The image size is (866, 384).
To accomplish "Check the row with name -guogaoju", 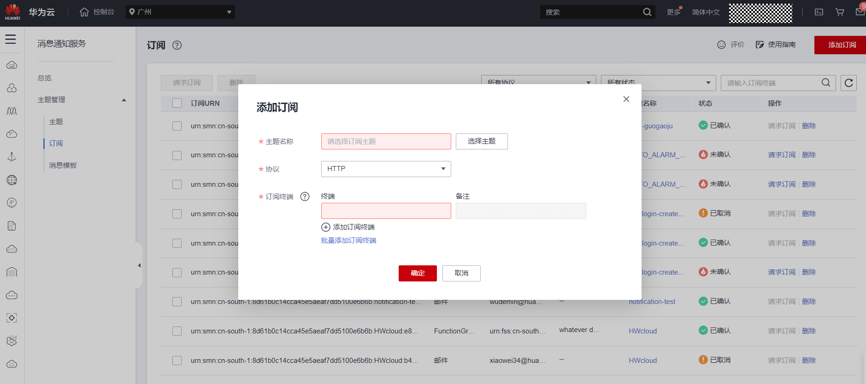I will point(177,126).
